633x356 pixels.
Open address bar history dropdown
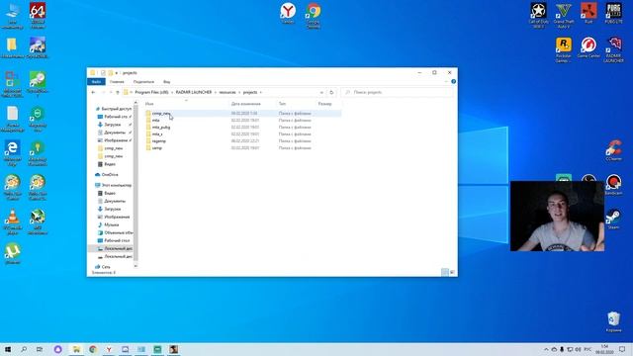pos(321,92)
